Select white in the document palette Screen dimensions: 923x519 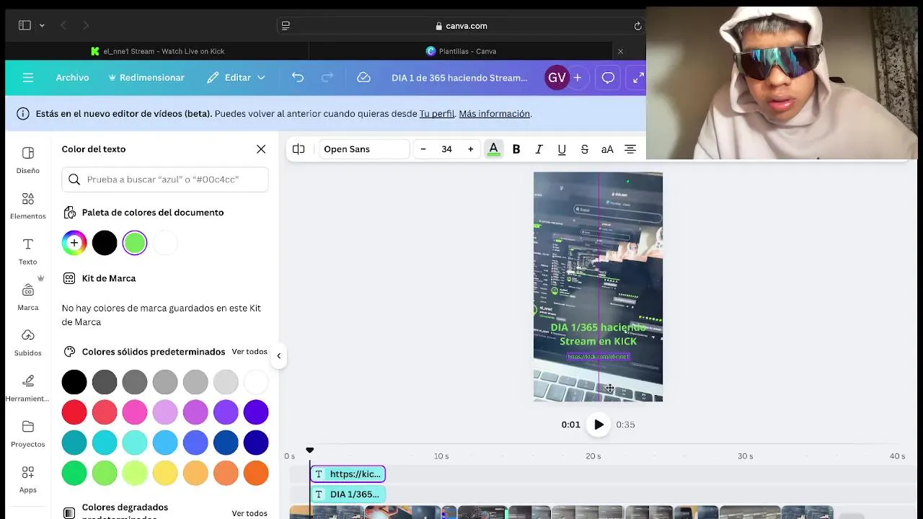[165, 243]
